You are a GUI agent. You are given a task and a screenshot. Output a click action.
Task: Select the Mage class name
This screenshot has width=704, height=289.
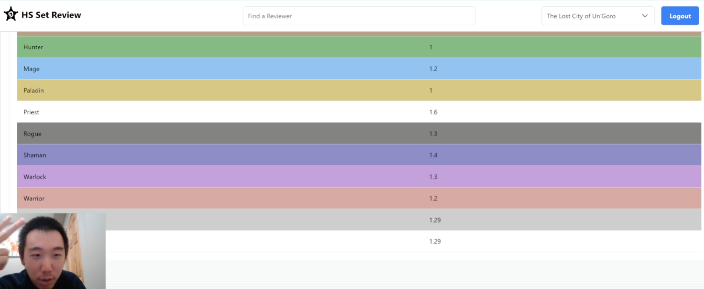pos(31,69)
